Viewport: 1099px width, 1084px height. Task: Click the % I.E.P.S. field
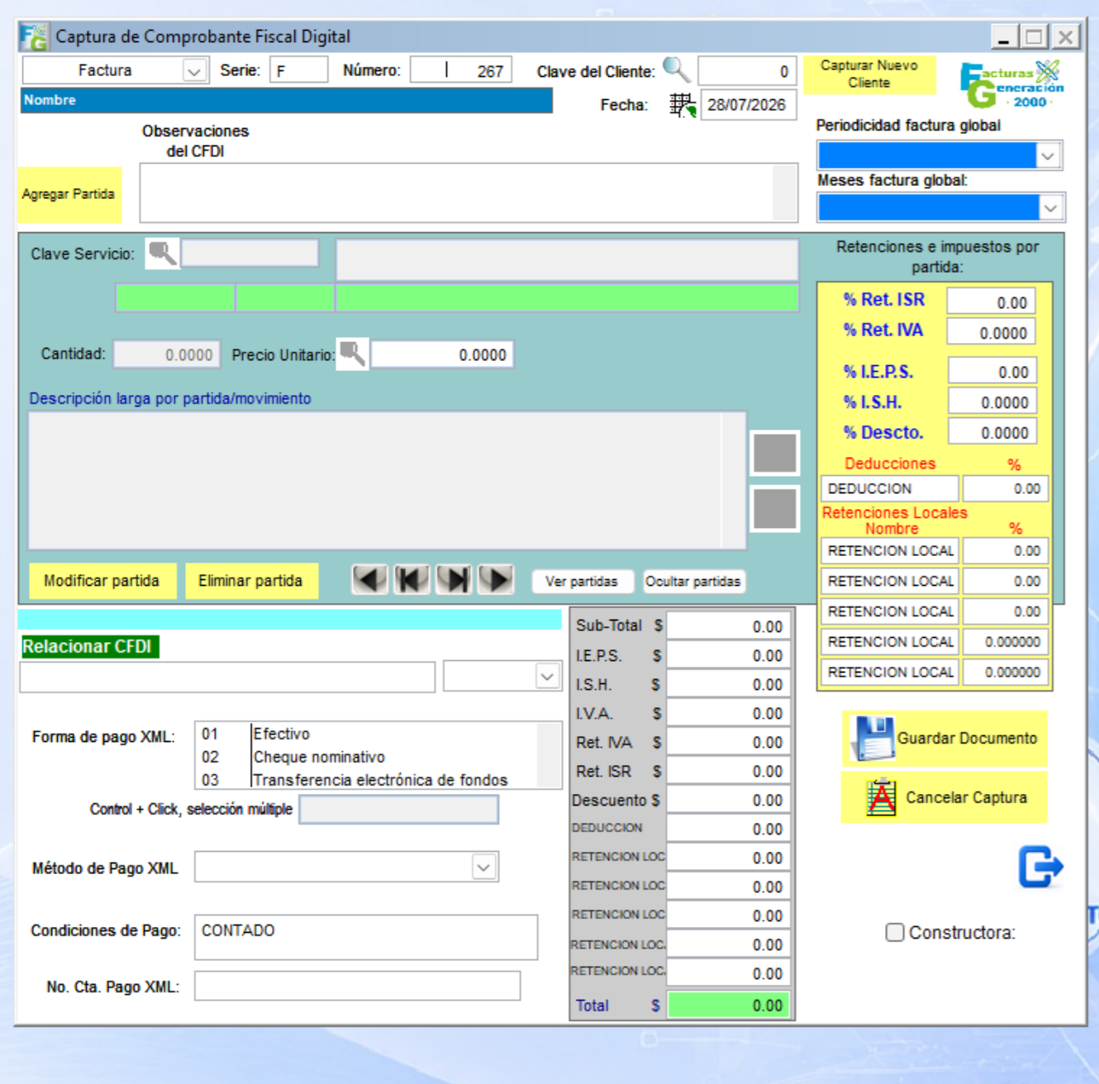[x=992, y=371]
